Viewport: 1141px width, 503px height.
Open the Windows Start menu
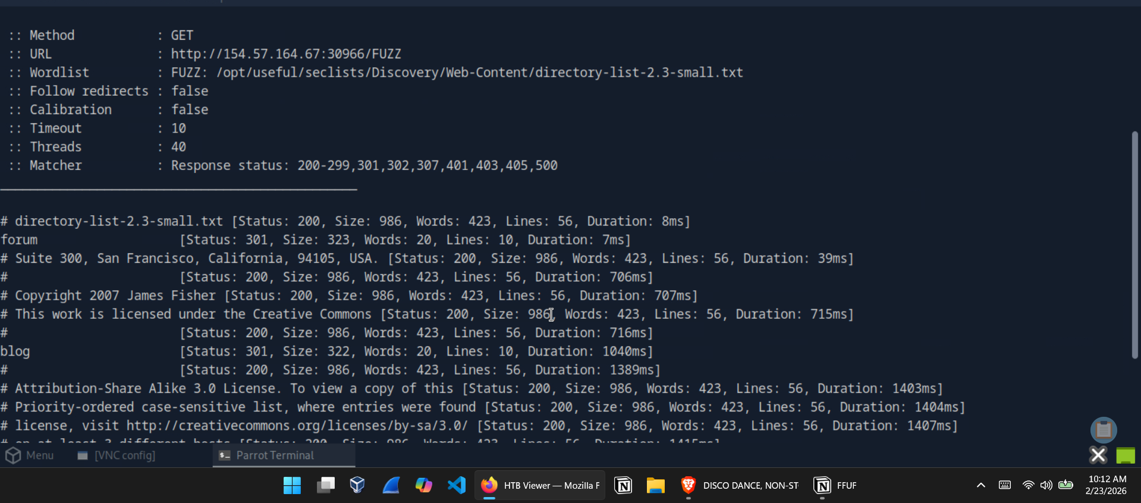(x=292, y=485)
